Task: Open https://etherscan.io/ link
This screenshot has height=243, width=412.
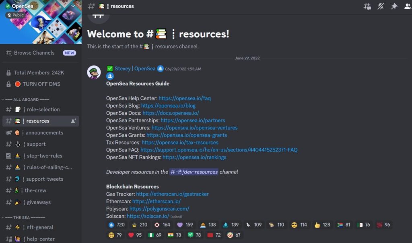Action: 157,201
